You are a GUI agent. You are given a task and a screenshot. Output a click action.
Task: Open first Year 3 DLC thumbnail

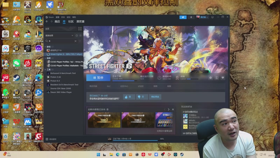pyautogui.click(x=104, y=120)
